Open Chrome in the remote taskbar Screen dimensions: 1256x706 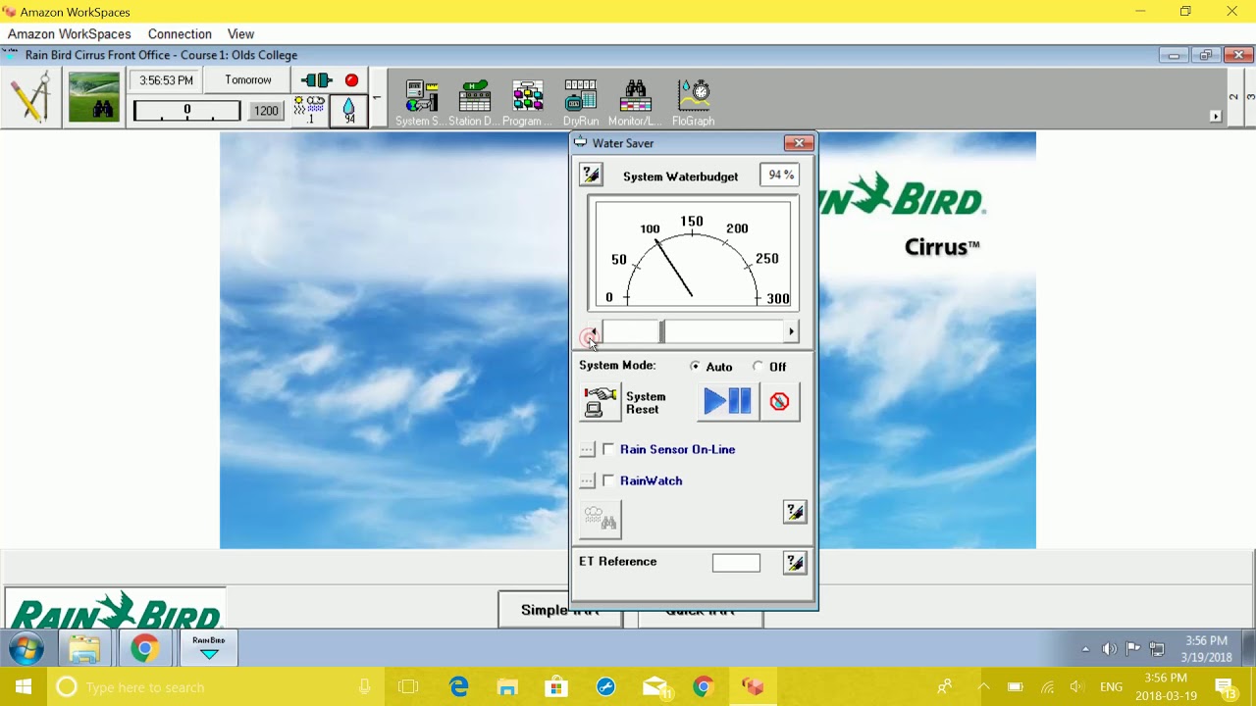145,649
